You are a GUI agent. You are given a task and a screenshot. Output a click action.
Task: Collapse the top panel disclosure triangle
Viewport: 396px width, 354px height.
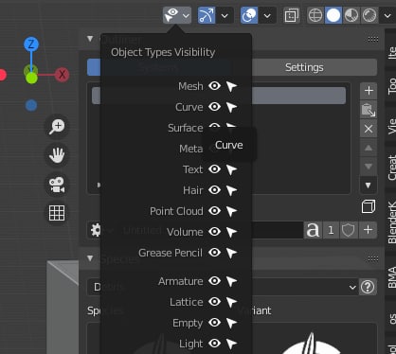pyautogui.click(x=90, y=39)
